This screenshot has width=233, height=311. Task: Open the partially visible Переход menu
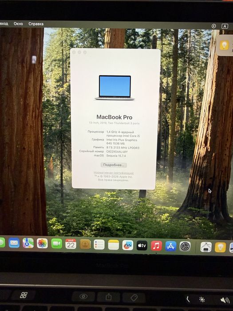(4, 24)
